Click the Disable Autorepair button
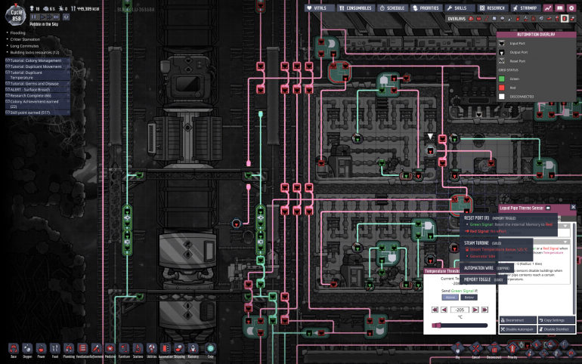Screen dimensions: 582x364 518,329
